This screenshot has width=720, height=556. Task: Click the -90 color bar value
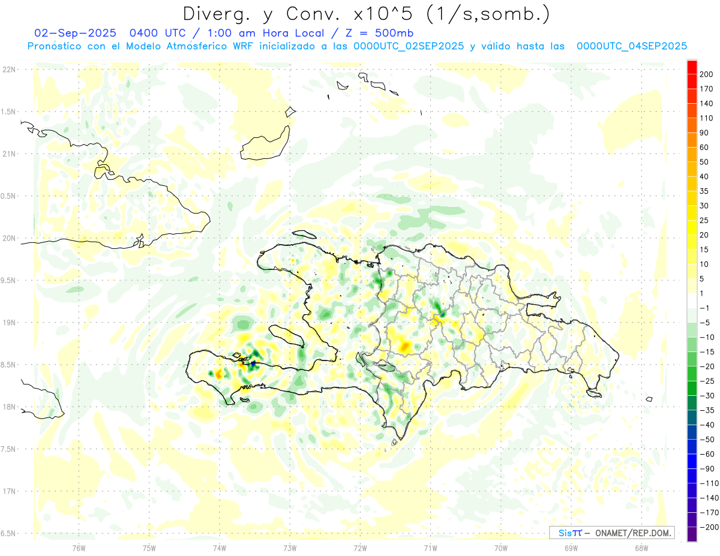point(708,468)
